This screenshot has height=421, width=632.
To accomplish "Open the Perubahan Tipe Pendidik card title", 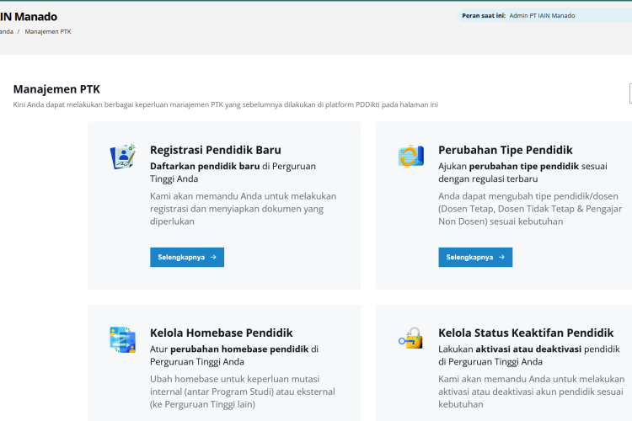I will click(505, 150).
